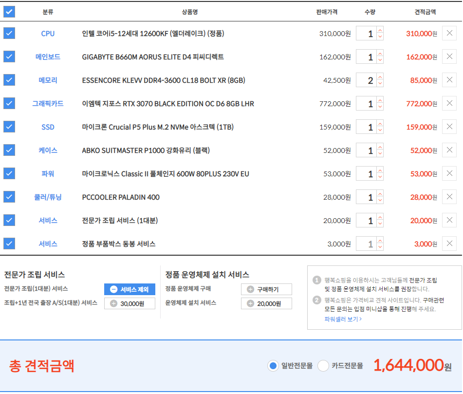Viewport: 463px width, 394px height.
Task: Decrease CPU quantity with down arrow
Action: pyautogui.click(x=380, y=37)
